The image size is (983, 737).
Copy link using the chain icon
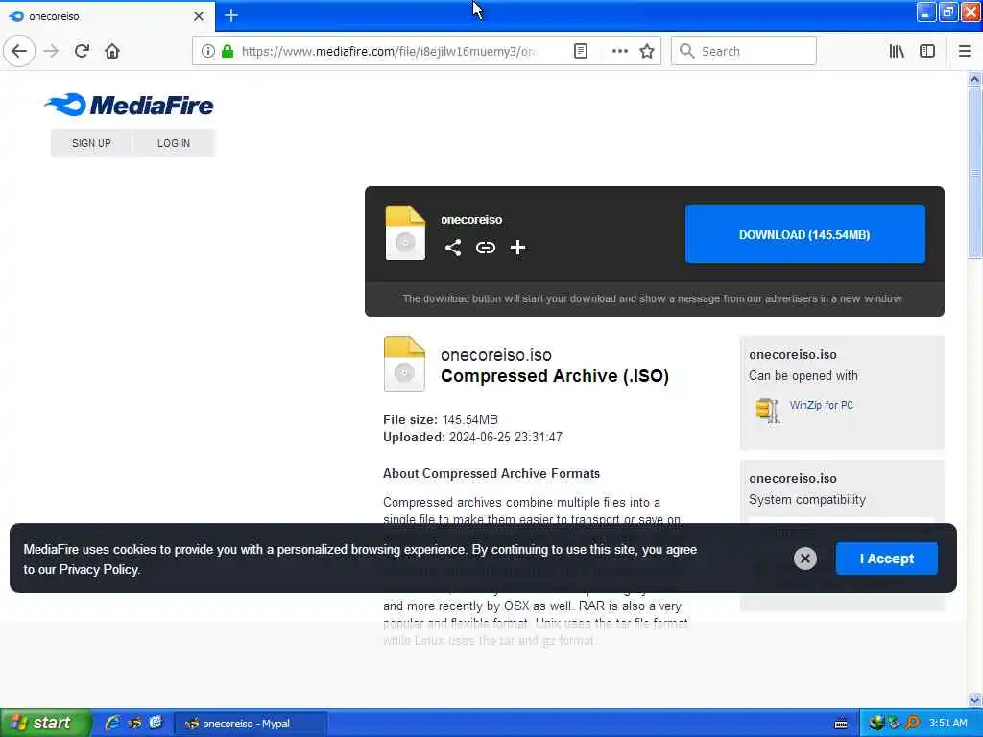tap(485, 248)
